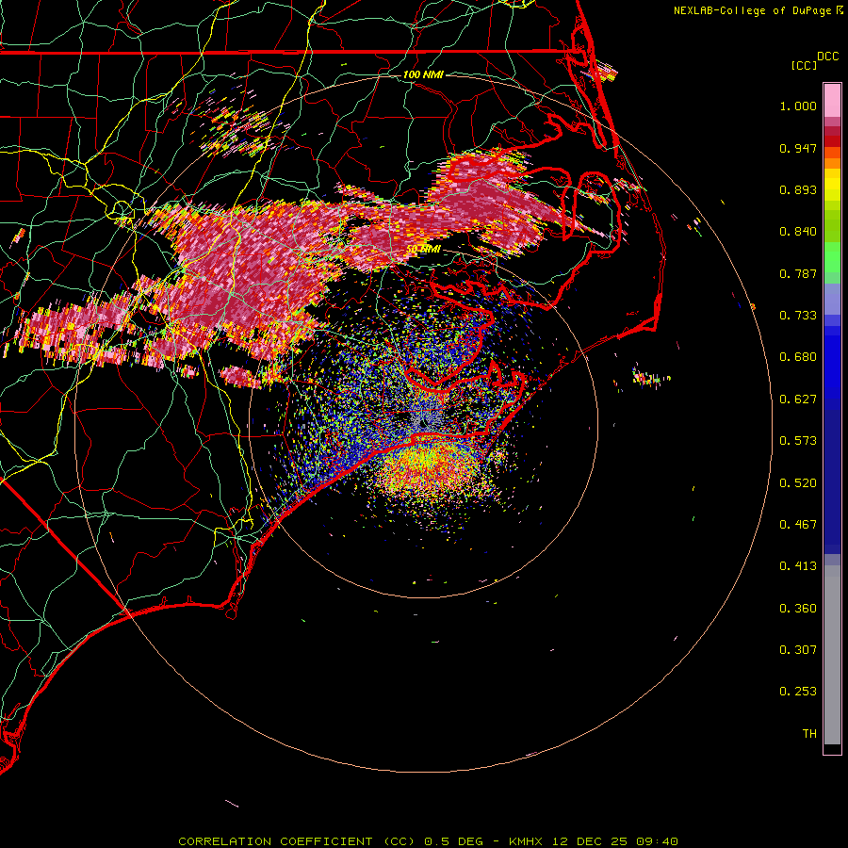Select the 0.680 legend value
848x848 pixels.
pyautogui.click(x=798, y=357)
